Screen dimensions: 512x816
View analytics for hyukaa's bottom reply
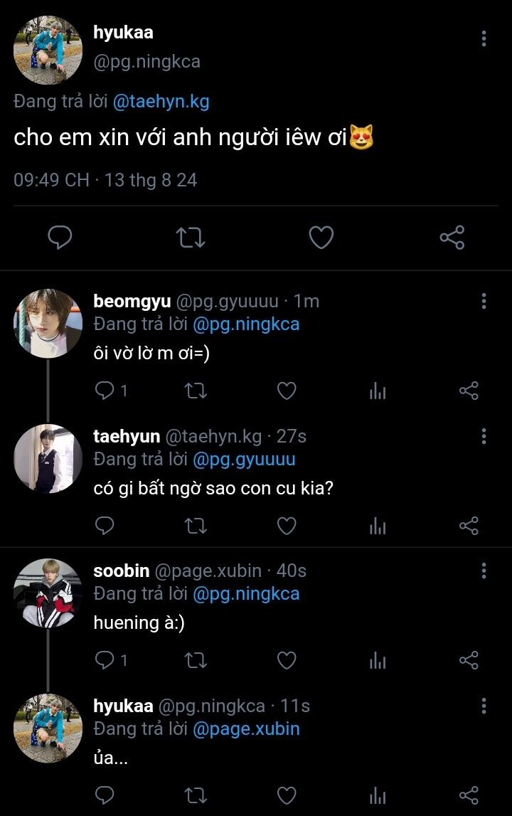378,795
